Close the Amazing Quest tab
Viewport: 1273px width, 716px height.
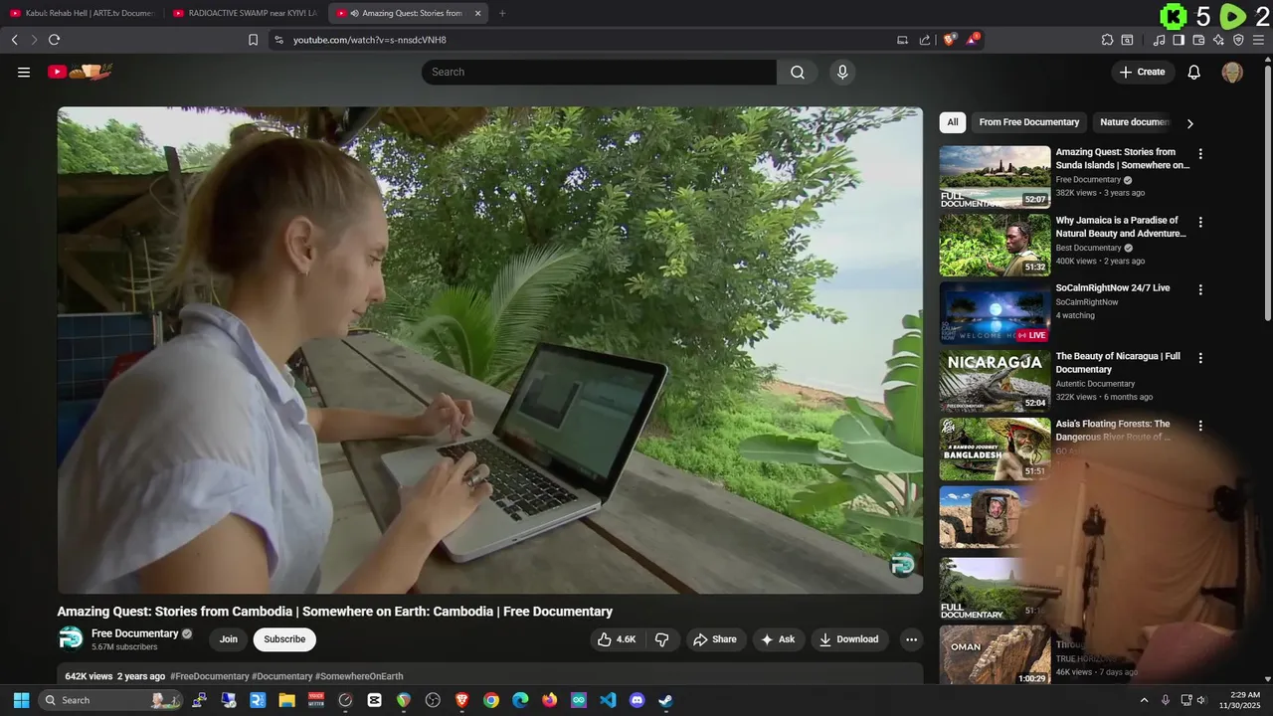[x=477, y=13]
